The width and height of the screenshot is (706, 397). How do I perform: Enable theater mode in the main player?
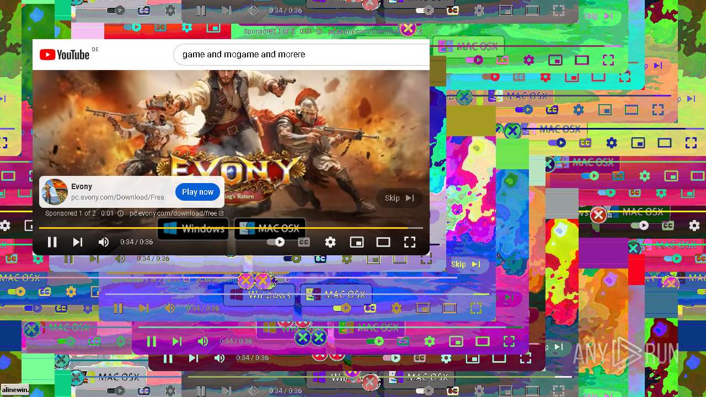(383, 242)
